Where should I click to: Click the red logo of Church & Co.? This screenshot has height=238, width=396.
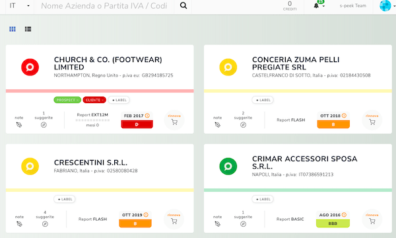pos(30,67)
